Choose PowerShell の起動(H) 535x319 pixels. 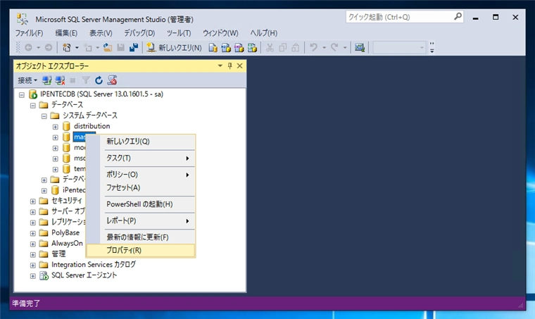(141, 204)
